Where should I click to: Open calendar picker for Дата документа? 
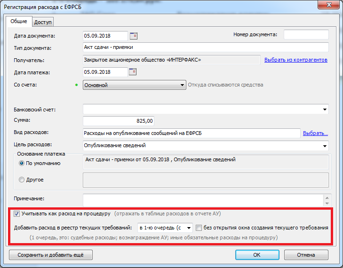click(133, 35)
